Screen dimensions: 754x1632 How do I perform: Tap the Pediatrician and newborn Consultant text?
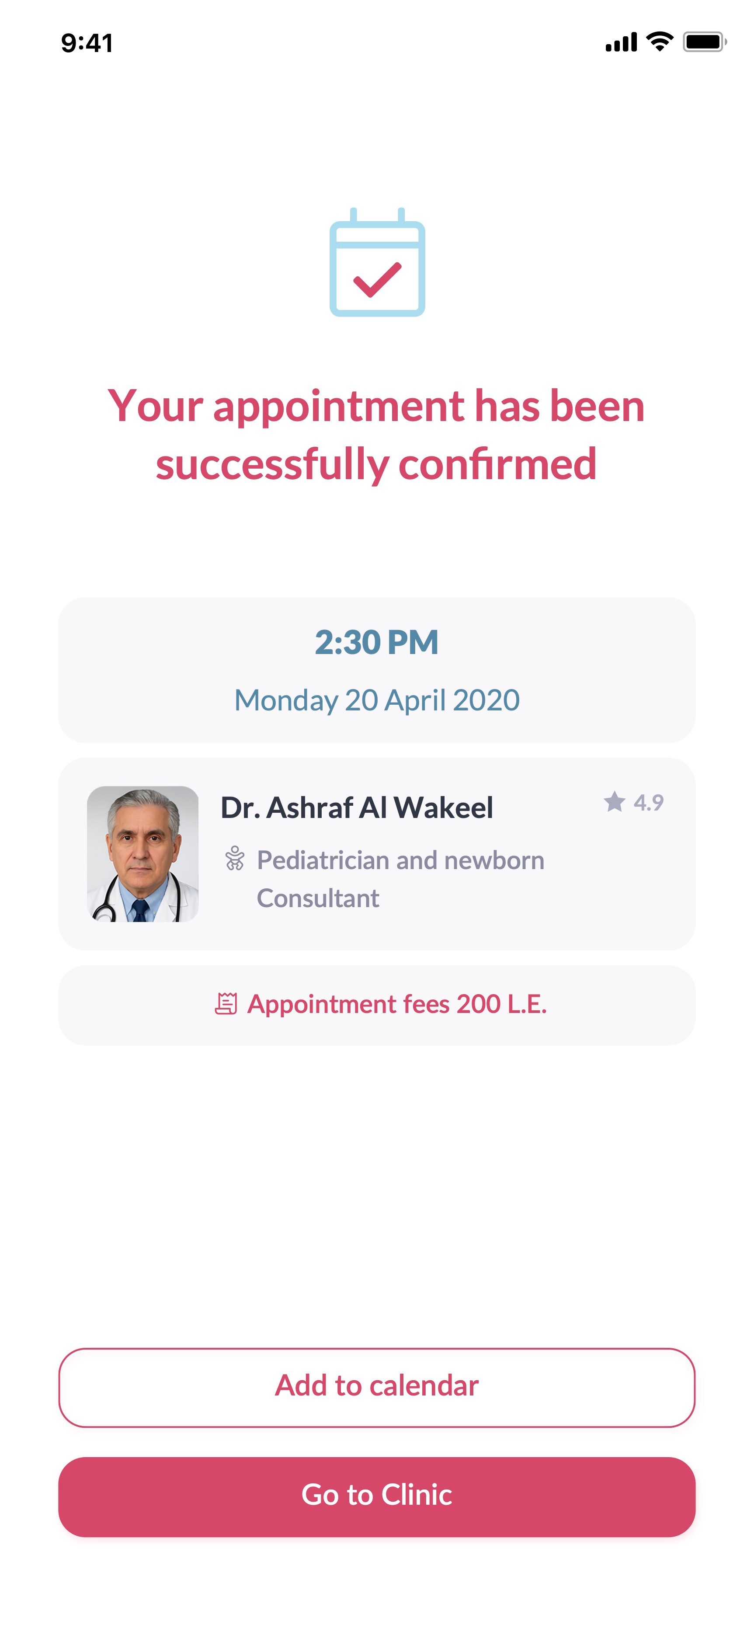[400, 879]
